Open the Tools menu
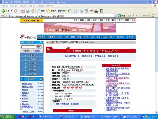This screenshot has height=119, width=158. [40, 6]
